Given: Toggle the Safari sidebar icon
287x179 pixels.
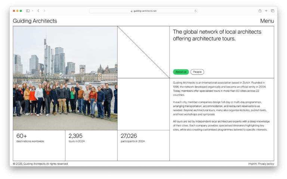Looking at the screenshot, I should (28, 11).
